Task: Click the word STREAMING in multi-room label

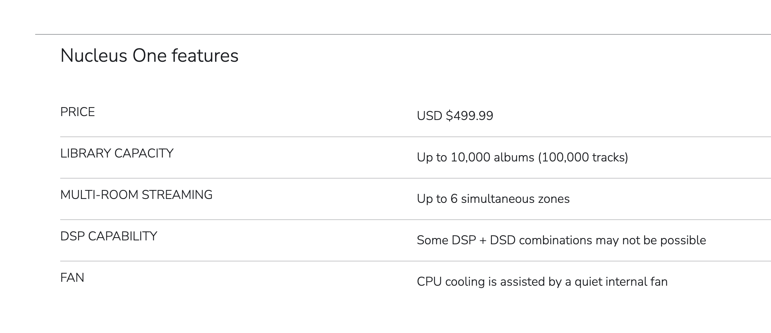Action: pyautogui.click(x=177, y=195)
